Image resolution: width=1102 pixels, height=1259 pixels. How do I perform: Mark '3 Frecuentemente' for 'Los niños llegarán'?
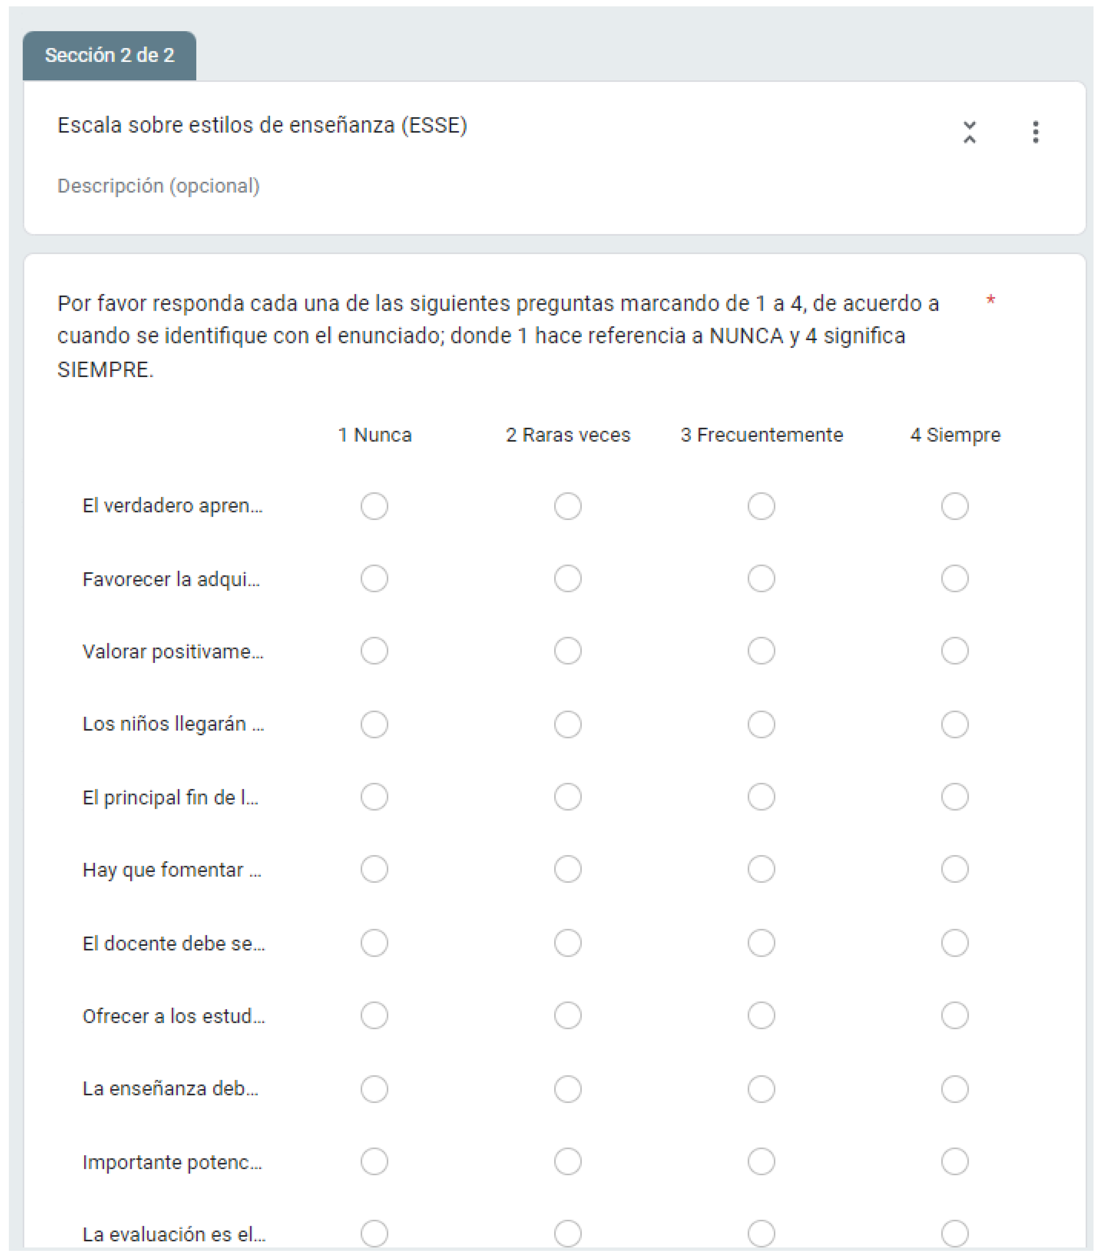click(x=761, y=723)
